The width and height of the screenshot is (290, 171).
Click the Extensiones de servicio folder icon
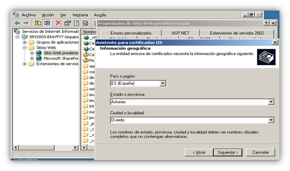tap(31, 64)
